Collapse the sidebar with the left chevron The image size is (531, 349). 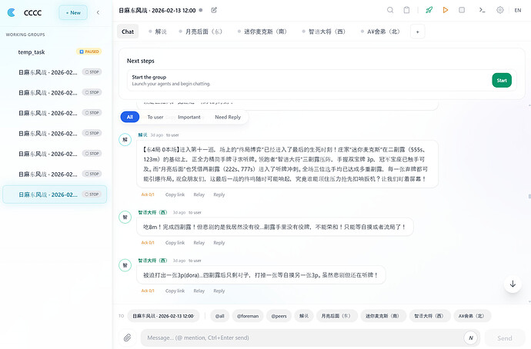(x=98, y=12)
